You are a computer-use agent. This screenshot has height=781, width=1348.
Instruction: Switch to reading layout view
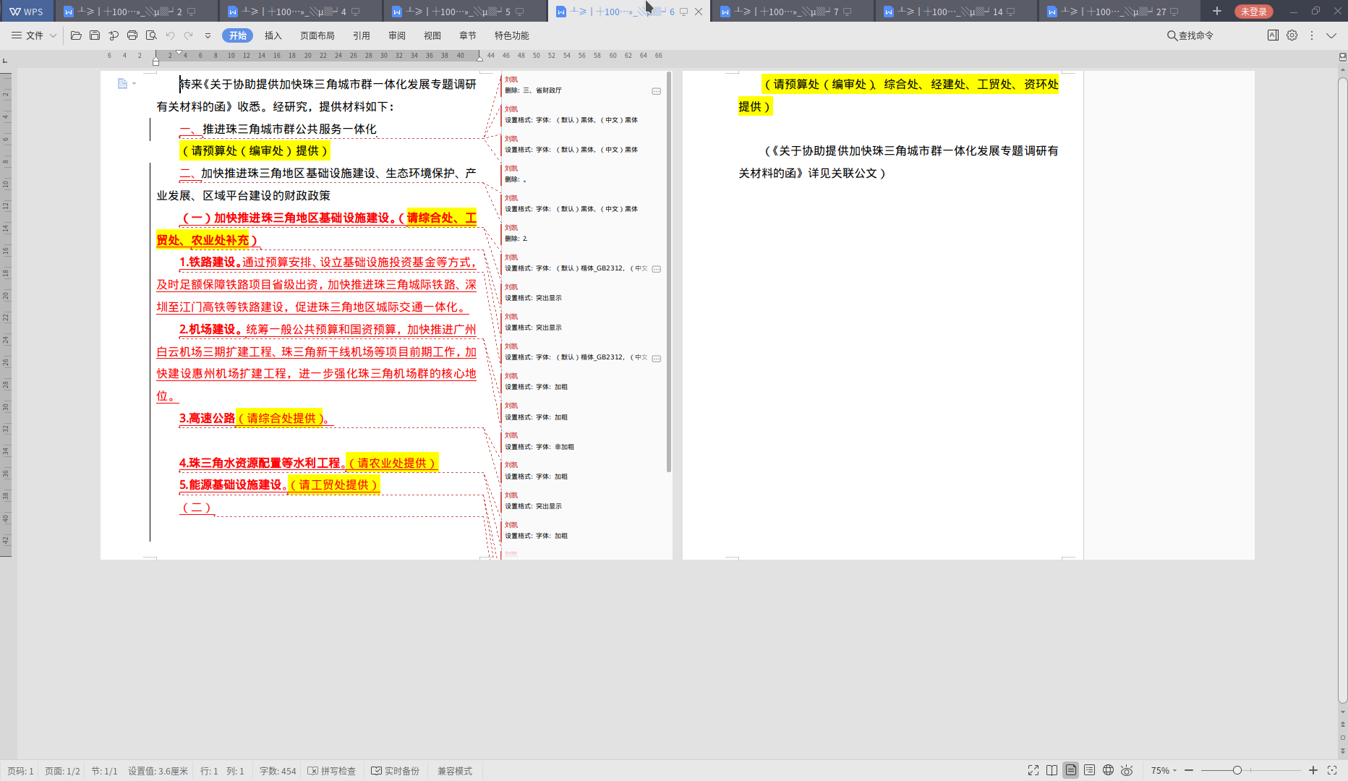tap(1052, 770)
